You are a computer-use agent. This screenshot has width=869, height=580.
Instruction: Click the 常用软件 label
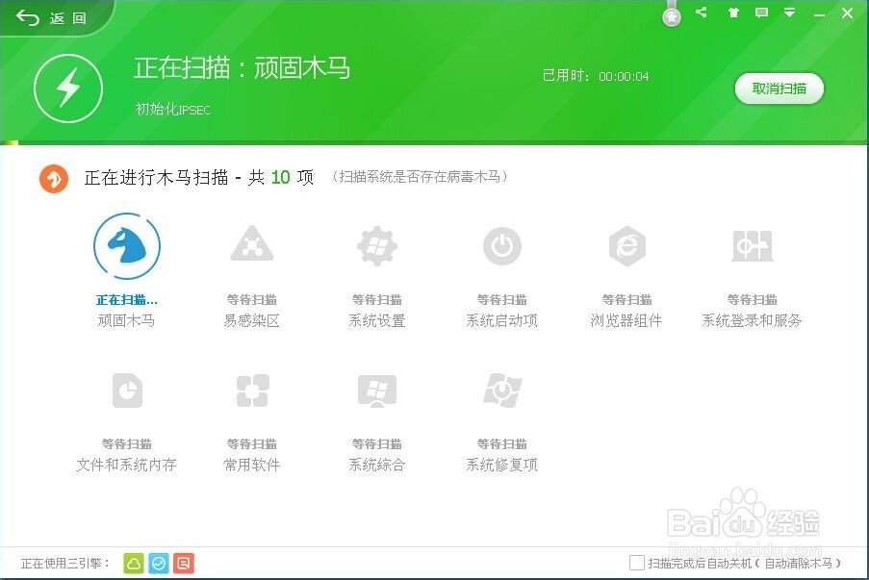coord(251,465)
